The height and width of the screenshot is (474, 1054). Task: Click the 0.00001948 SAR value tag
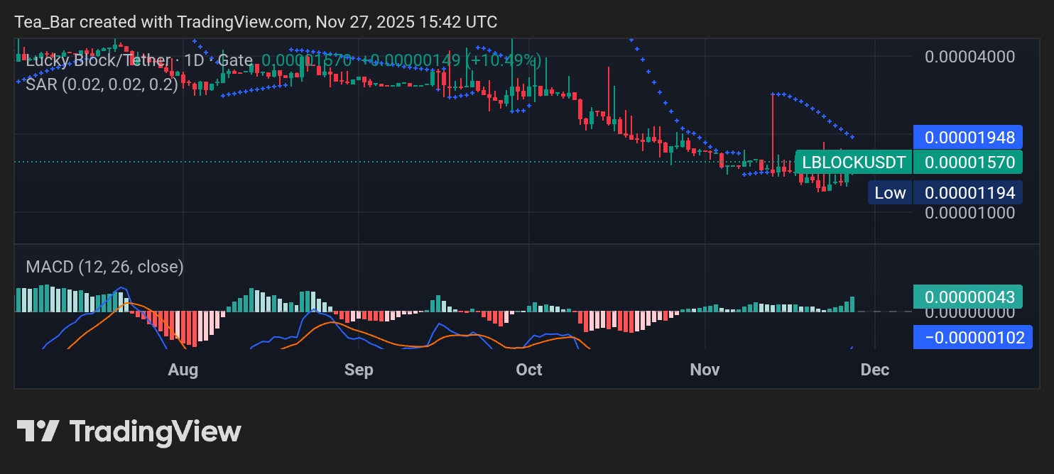point(968,136)
